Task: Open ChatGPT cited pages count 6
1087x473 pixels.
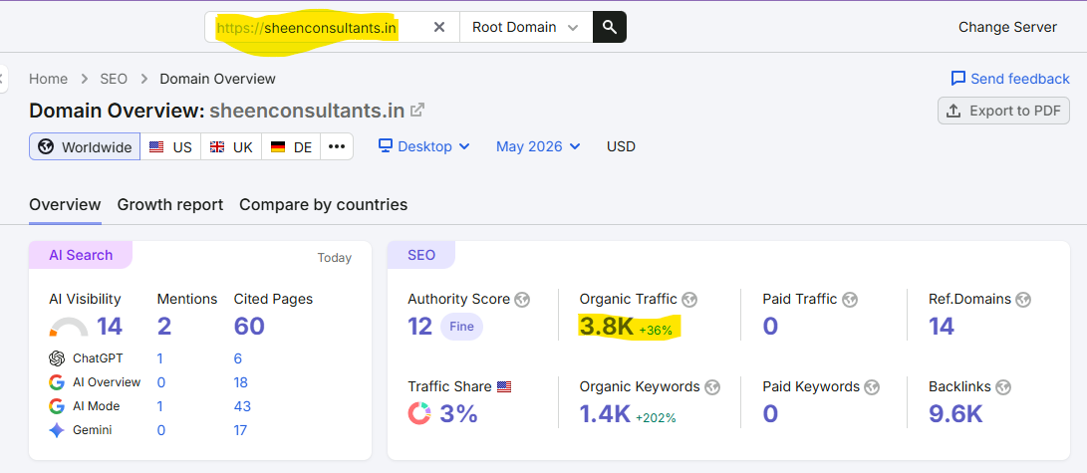Action: 238,358
